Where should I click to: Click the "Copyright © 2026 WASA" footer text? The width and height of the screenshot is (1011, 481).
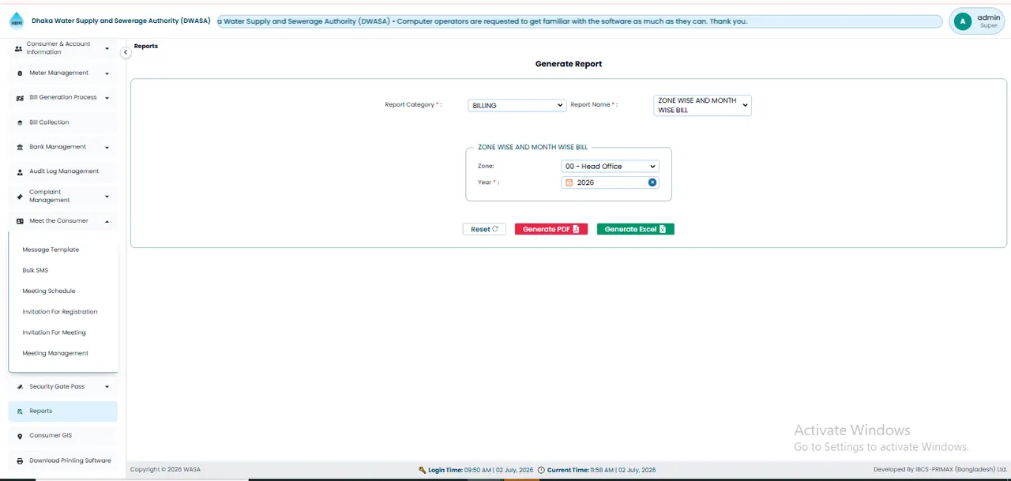165,469
